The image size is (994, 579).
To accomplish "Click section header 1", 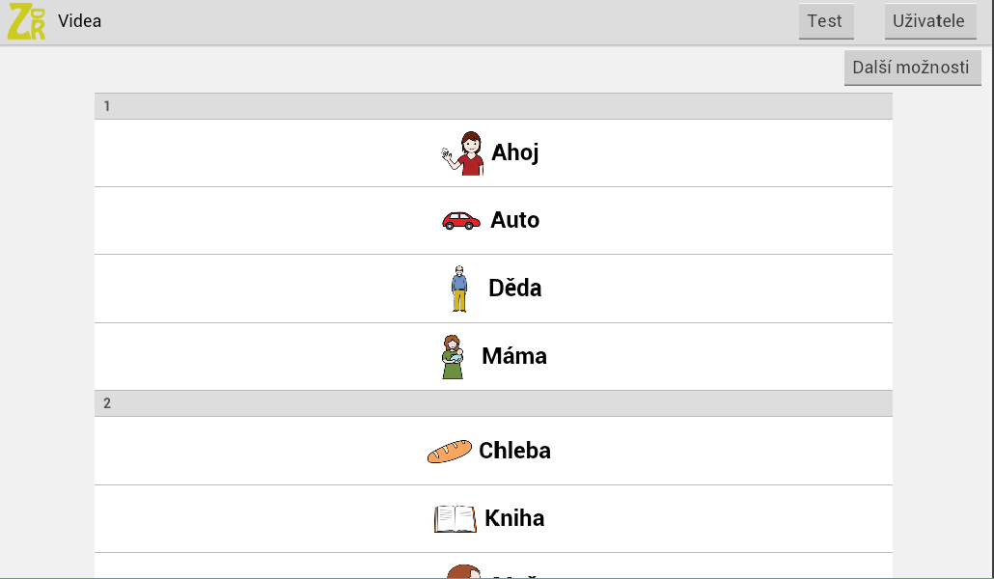I will [x=493, y=106].
